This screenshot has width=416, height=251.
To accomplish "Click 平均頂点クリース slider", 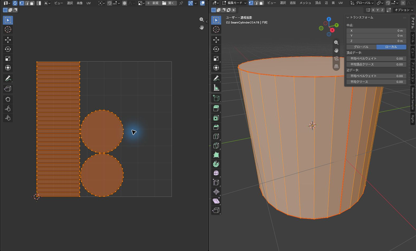I will [376, 64].
